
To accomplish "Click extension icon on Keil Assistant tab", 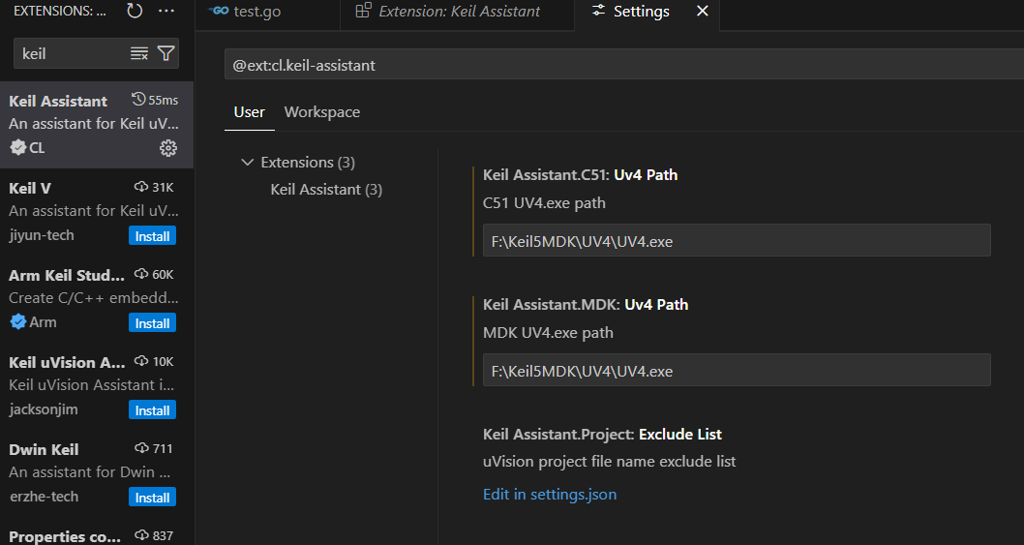I will 363,11.
